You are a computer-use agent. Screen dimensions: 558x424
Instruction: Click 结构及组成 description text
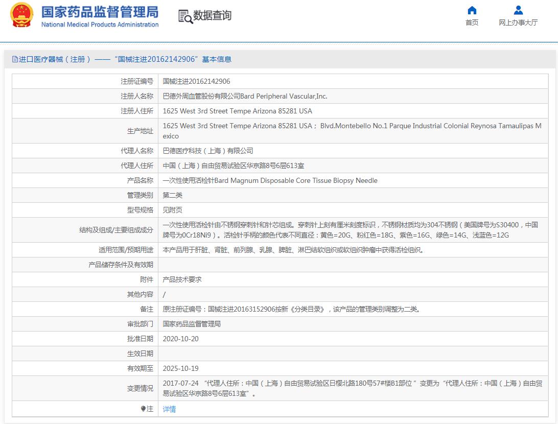pyautogui.click(x=351, y=230)
